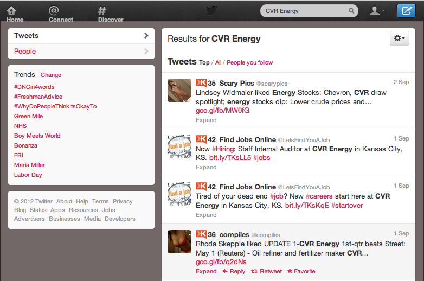Click Klout badge on compiles tweet

pos(201,234)
